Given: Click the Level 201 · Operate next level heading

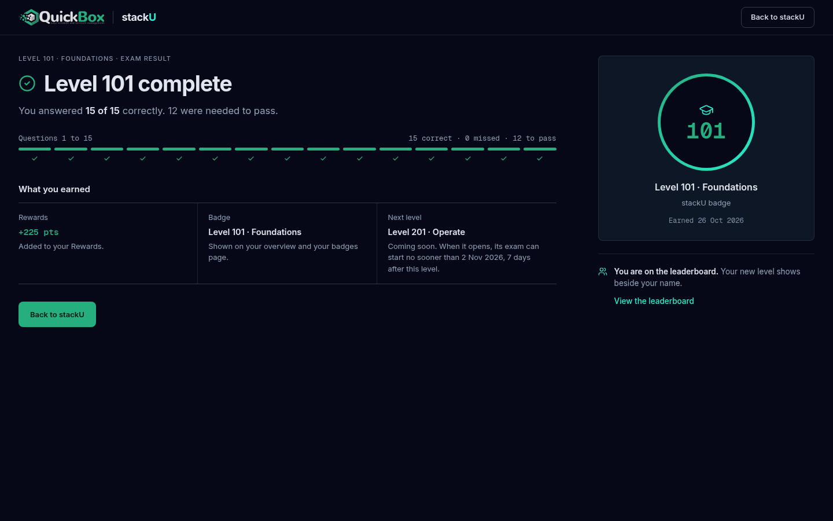Looking at the screenshot, I should tap(426, 232).
